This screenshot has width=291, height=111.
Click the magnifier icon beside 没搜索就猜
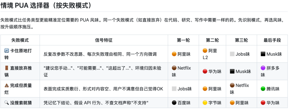click(7, 103)
